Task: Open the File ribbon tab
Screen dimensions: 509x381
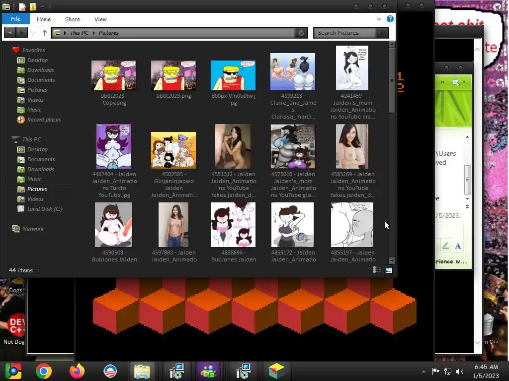Action: [x=15, y=19]
